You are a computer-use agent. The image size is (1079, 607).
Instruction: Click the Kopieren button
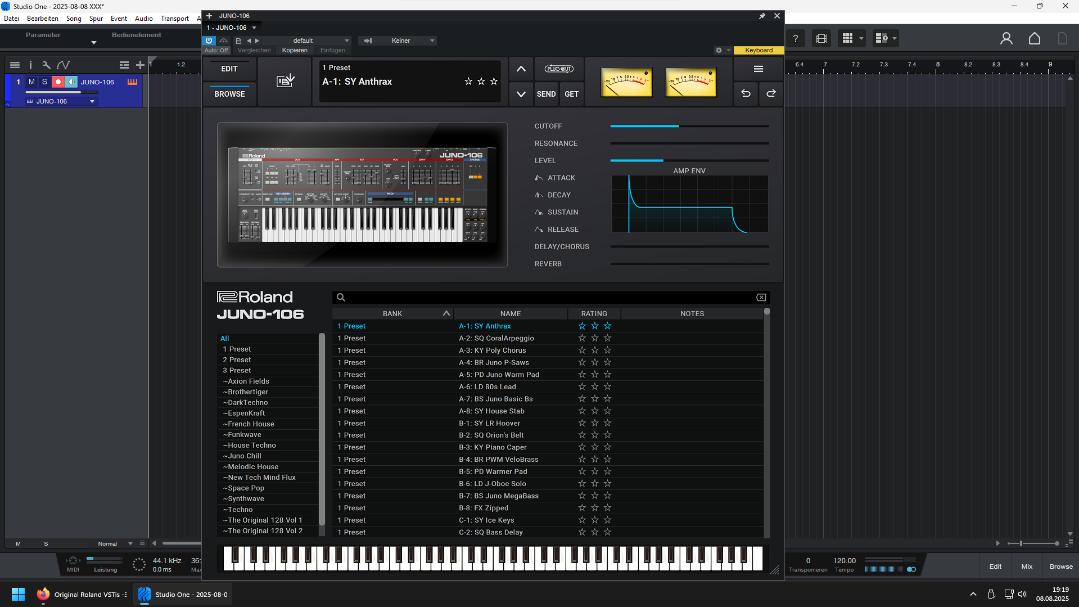[295, 50]
